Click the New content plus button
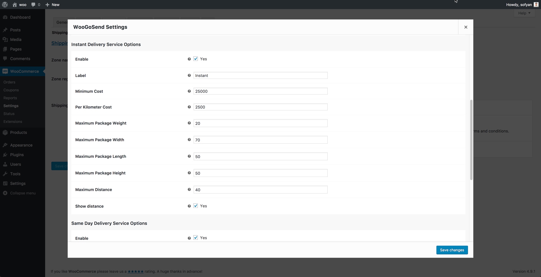The height and width of the screenshot is (277, 541). pyautogui.click(x=52, y=5)
